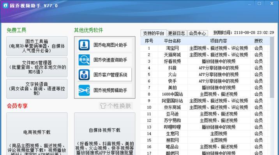Image resolution: width=279 pixels, height=155 pixels.
Task: Select 京东商城 platform row
Action: 205,107
